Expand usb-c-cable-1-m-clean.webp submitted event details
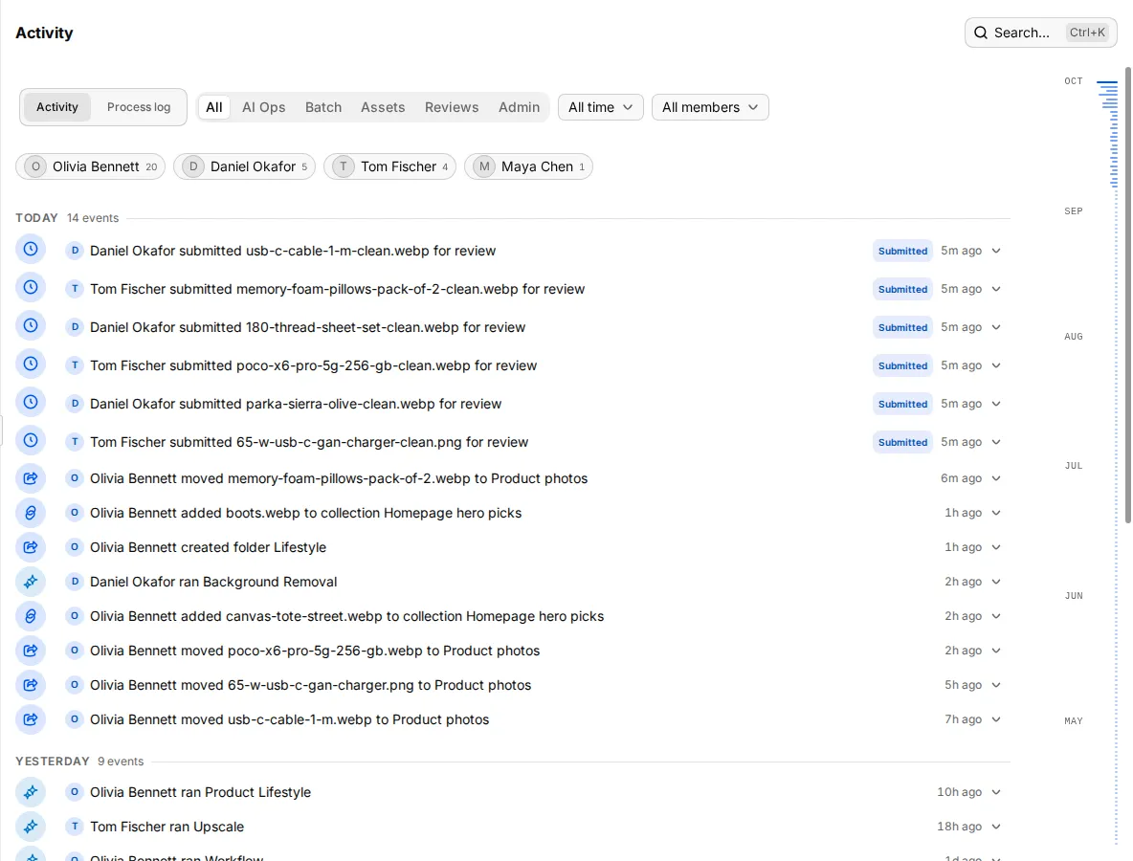Screen dimensions: 1133x861 click(x=996, y=251)
